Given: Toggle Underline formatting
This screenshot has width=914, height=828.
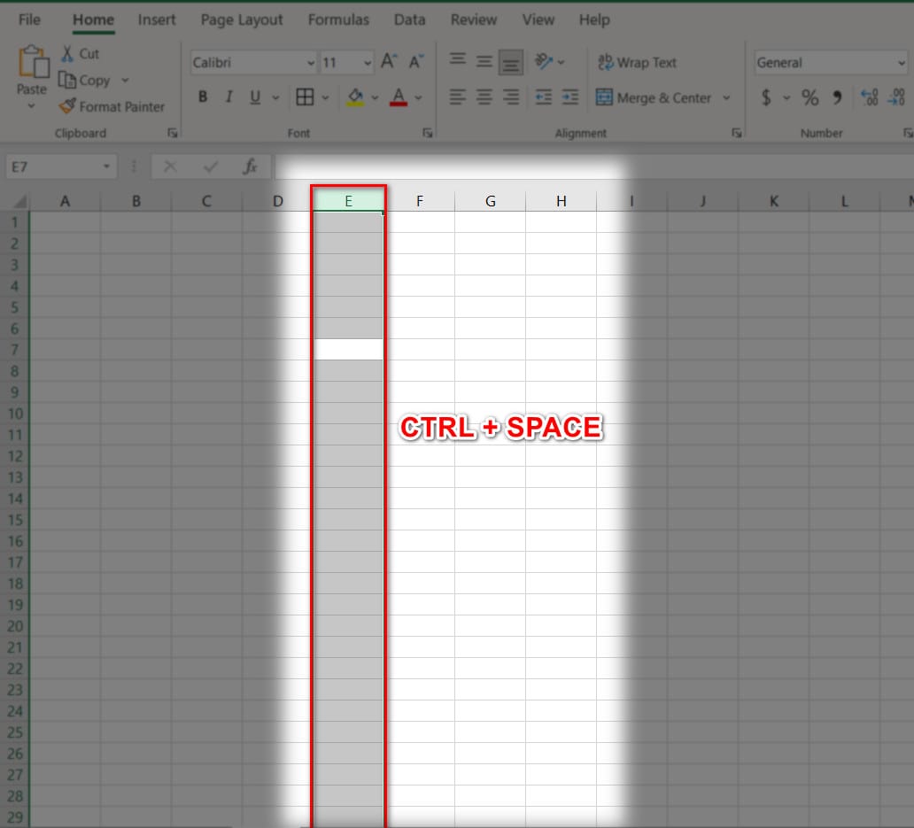Looking at the screenshot, I should 255,97.
